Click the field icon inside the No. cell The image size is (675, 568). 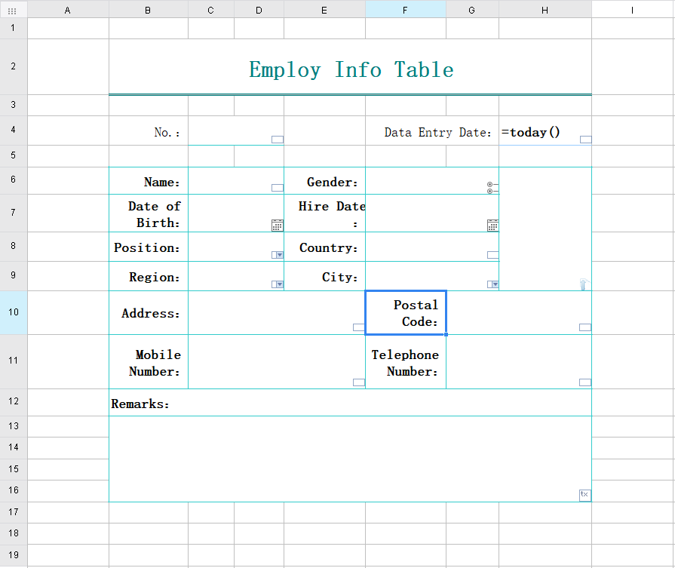pyautogui.click(x=278, y=139)
